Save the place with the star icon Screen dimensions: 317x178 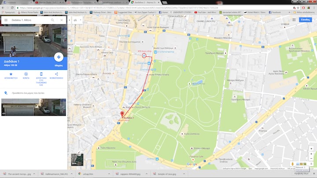tap(11, 74)
